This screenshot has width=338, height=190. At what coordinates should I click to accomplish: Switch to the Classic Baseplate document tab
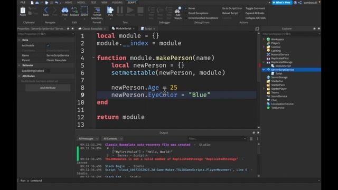point(92,28)
